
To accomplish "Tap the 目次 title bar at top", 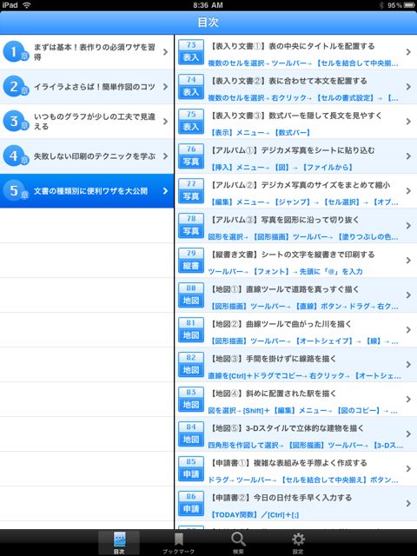I will [x=208, y=23].
